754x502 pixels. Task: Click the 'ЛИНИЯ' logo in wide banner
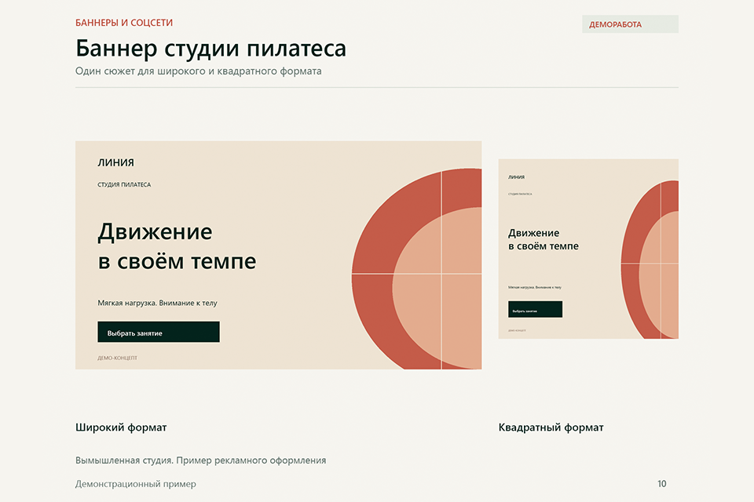pos(116,162)
